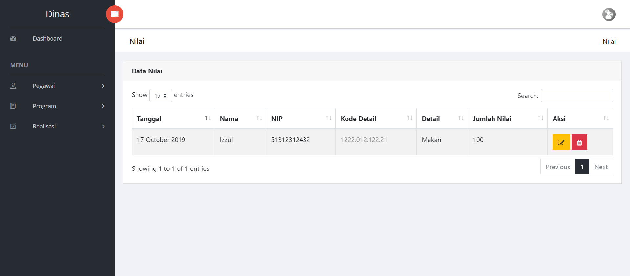Open the show entries count dropdown
The width and height of the screenshot is (630, 276).
[x=160, y=96]
